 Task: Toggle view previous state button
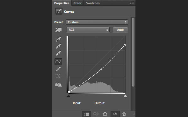pyautogui.click(x=96, y=114)
